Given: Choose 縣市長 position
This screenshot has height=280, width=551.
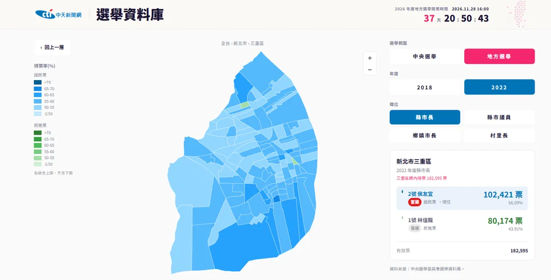Looking at the screenshot, I should [424, 117].
